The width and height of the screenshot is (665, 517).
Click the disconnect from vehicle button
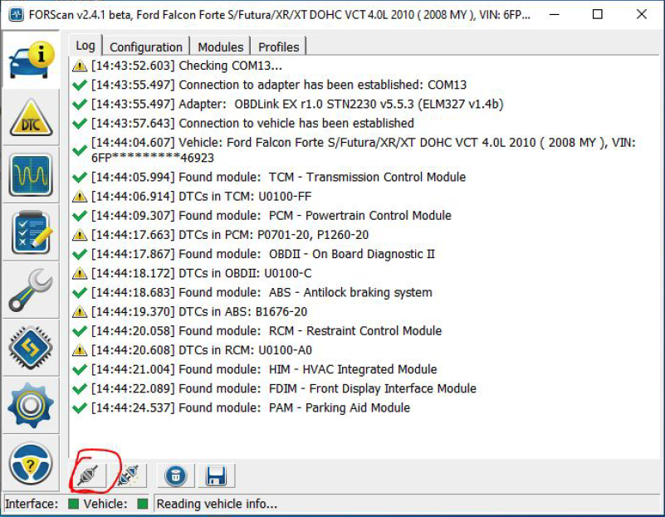129,476
